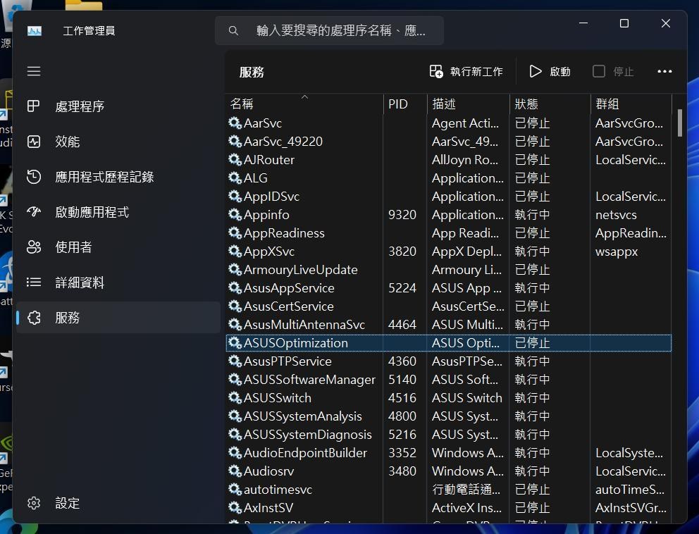Image resolution: width=699 pixels, height=534 pixels.
Task: Sort services by PID column
Action: [405, 104]
